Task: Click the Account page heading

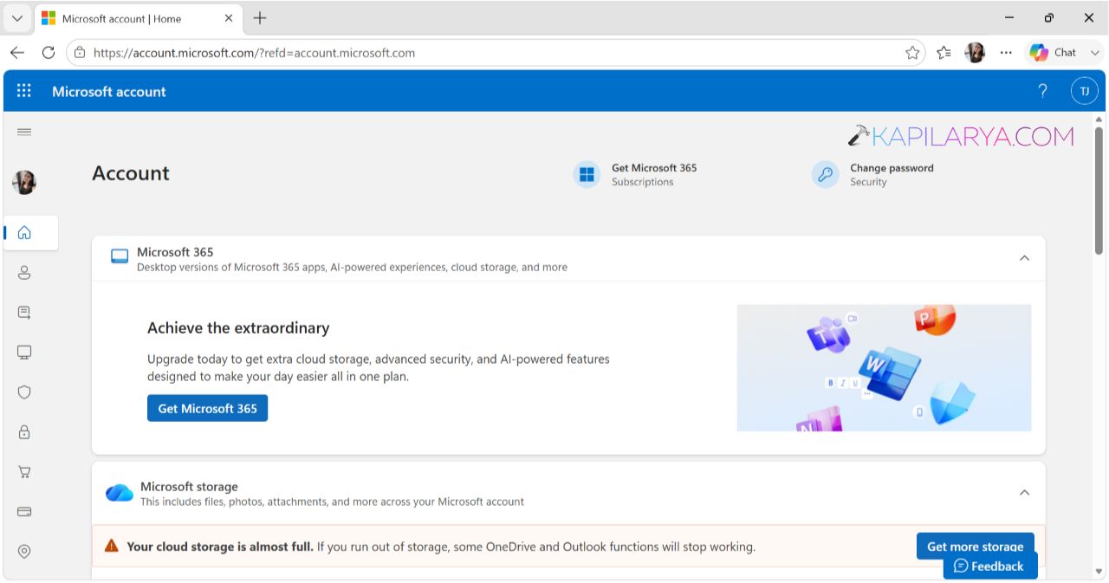Action: pyautogui.click(x=131, y=173)
